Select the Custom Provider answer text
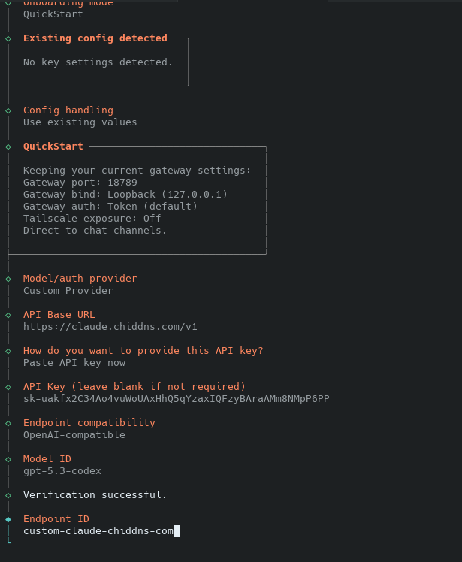The width and height of the screenshot is (462, 562). [x=68, y=291]
